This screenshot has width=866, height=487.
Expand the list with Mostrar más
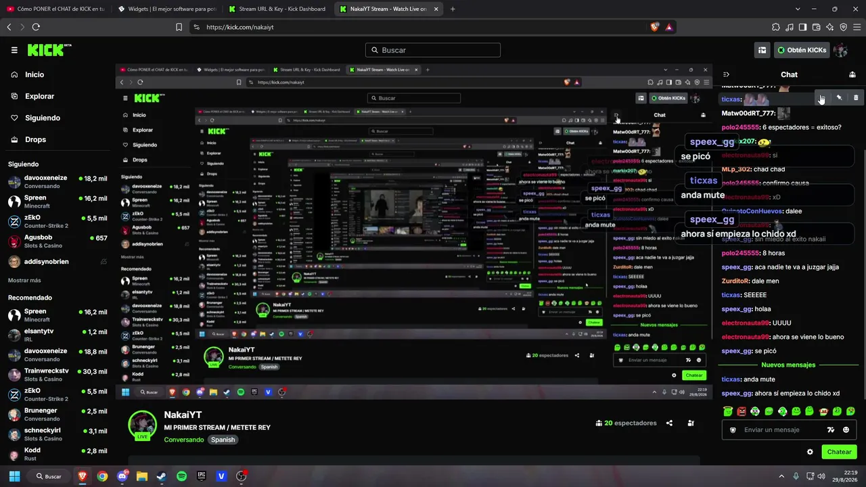click(24, 280)
